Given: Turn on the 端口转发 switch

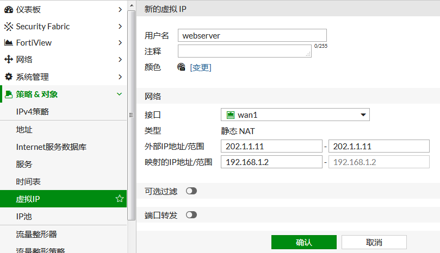Looking at the screenshot, I should pos(191,215).
